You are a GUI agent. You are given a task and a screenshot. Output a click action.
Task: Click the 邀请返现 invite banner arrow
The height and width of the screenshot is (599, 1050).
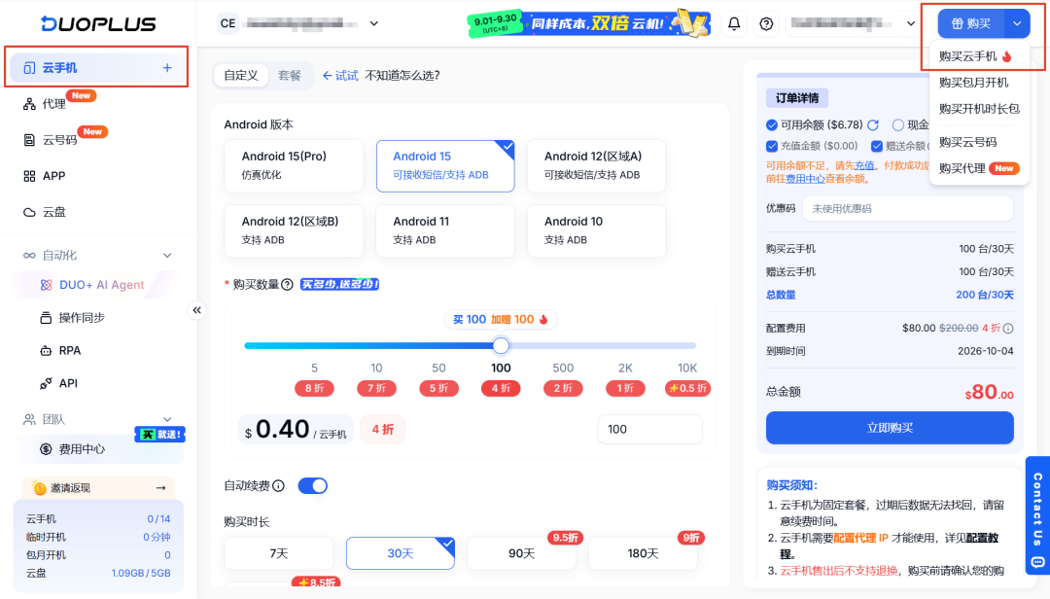(160, 488)
